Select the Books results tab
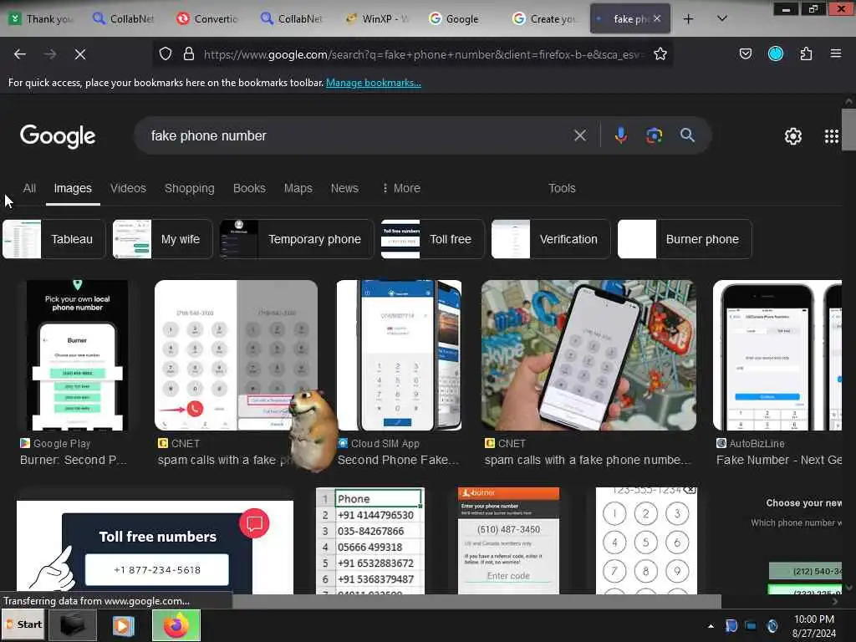Screen dimensions: 856x642 pos(249,188)
